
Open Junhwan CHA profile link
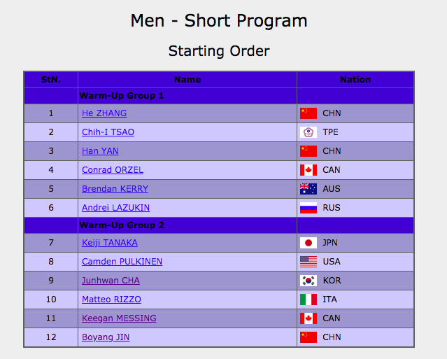coord(111,281)
